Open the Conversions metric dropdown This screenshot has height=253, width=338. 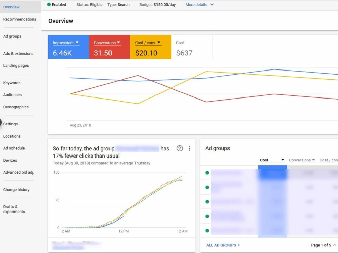[x=107, y=43]
